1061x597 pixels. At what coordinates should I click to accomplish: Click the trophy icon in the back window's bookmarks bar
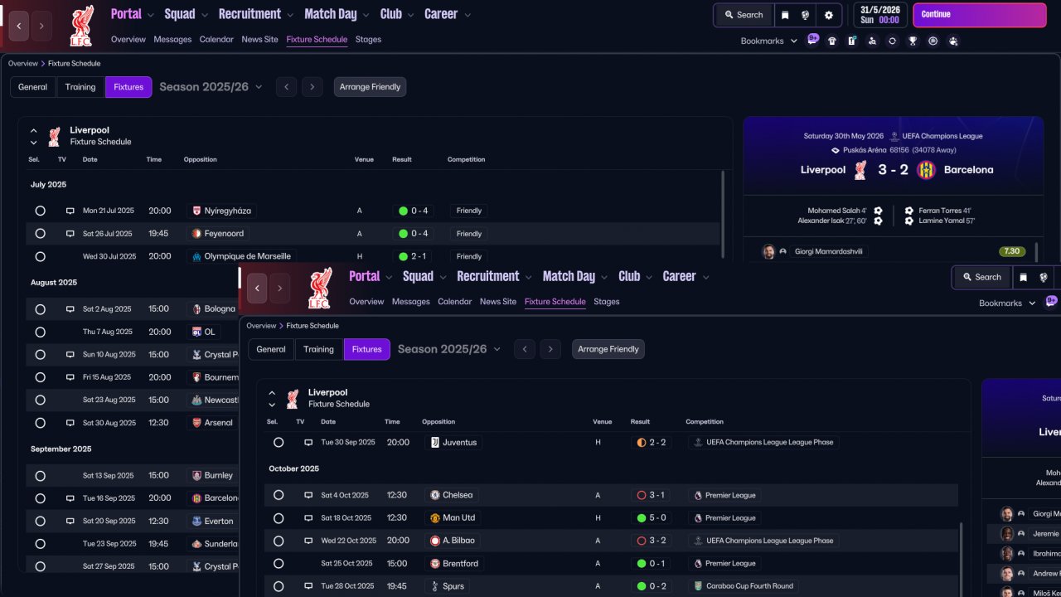pyautogui.click(x=913, y=41)
